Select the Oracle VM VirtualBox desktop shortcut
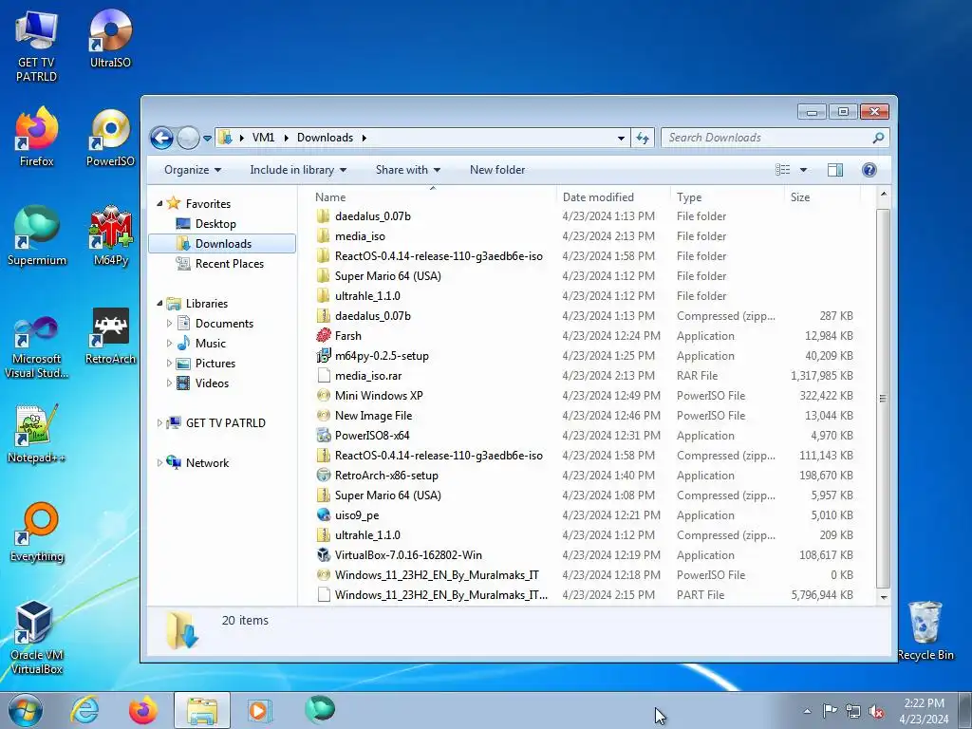 pos(37,638)
